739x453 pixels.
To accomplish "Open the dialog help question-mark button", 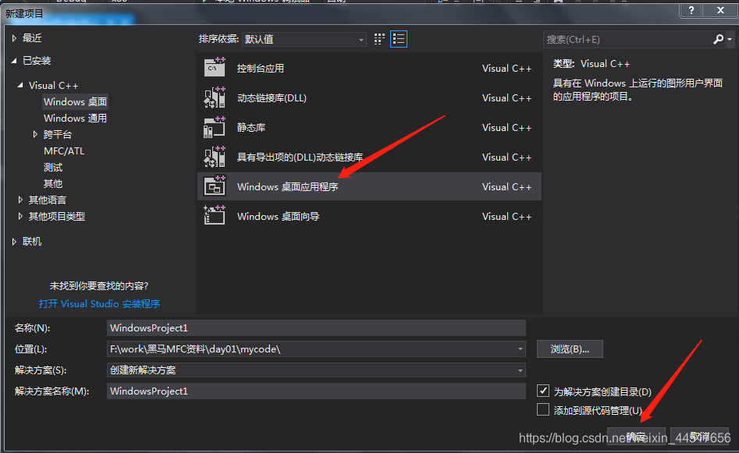I will 691,10.
